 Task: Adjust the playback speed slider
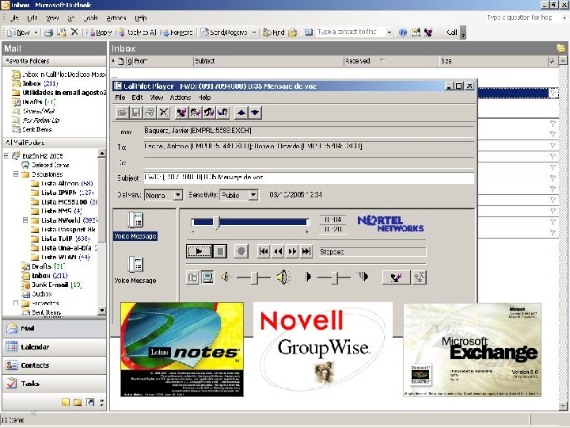(335, 277)
